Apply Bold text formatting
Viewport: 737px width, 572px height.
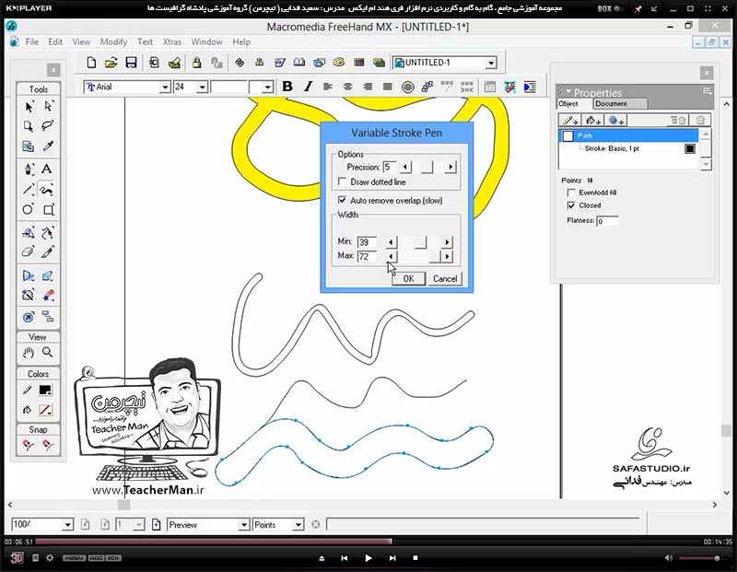287,87
